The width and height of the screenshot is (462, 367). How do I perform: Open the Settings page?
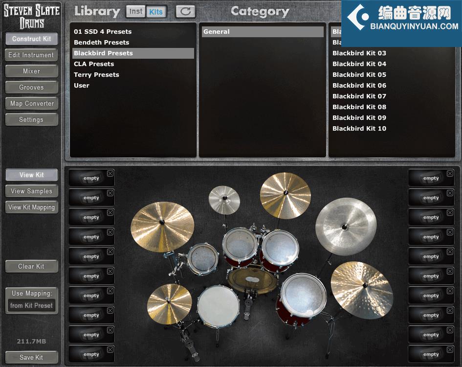[31, 120]
